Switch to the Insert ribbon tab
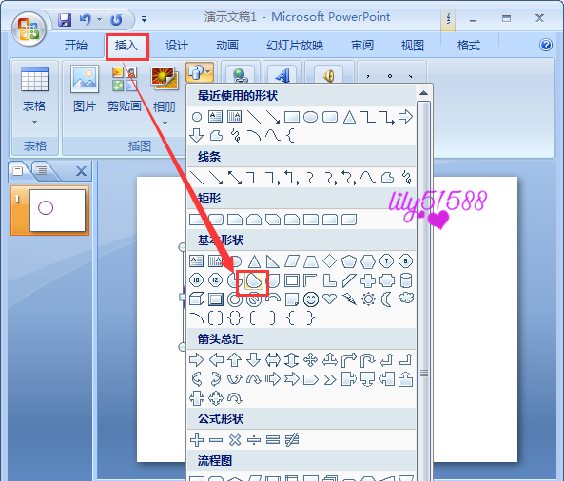Viewport: 564px width, 481px height. (126, 46)
